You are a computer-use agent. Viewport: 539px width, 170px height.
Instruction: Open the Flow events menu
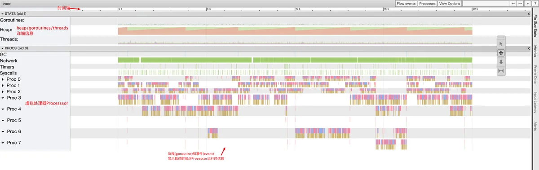coord(406,4)
